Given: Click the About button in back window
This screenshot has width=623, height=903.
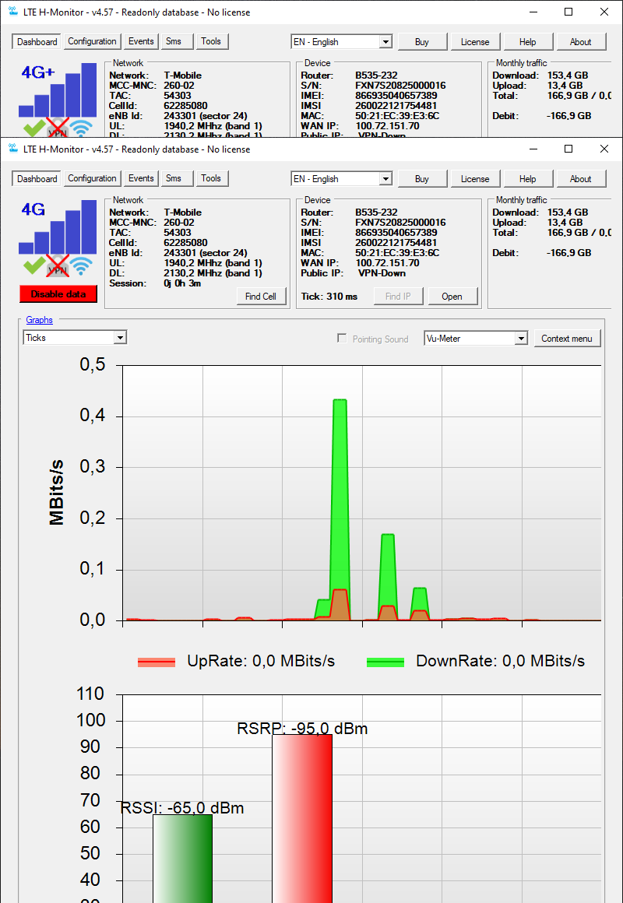Looking at the screenshot, I should [x=580, y=41].
